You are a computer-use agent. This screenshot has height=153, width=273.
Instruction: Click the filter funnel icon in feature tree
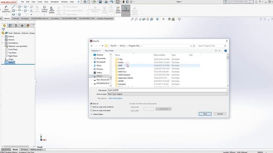coord(3,30)
